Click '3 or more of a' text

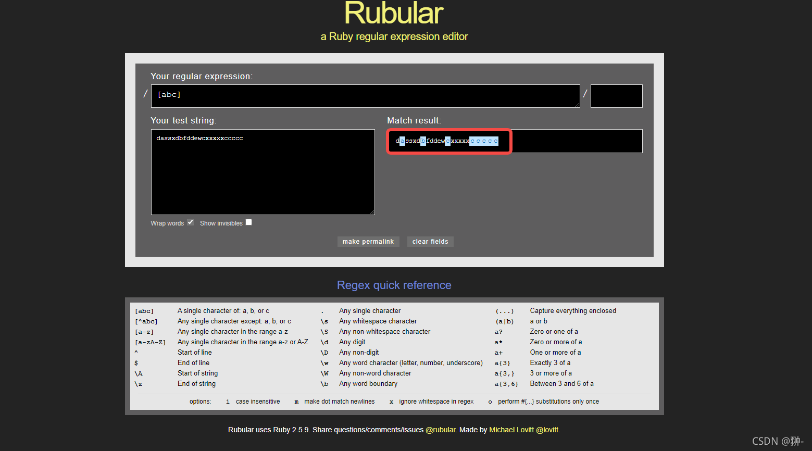click(x=551, y=373)
